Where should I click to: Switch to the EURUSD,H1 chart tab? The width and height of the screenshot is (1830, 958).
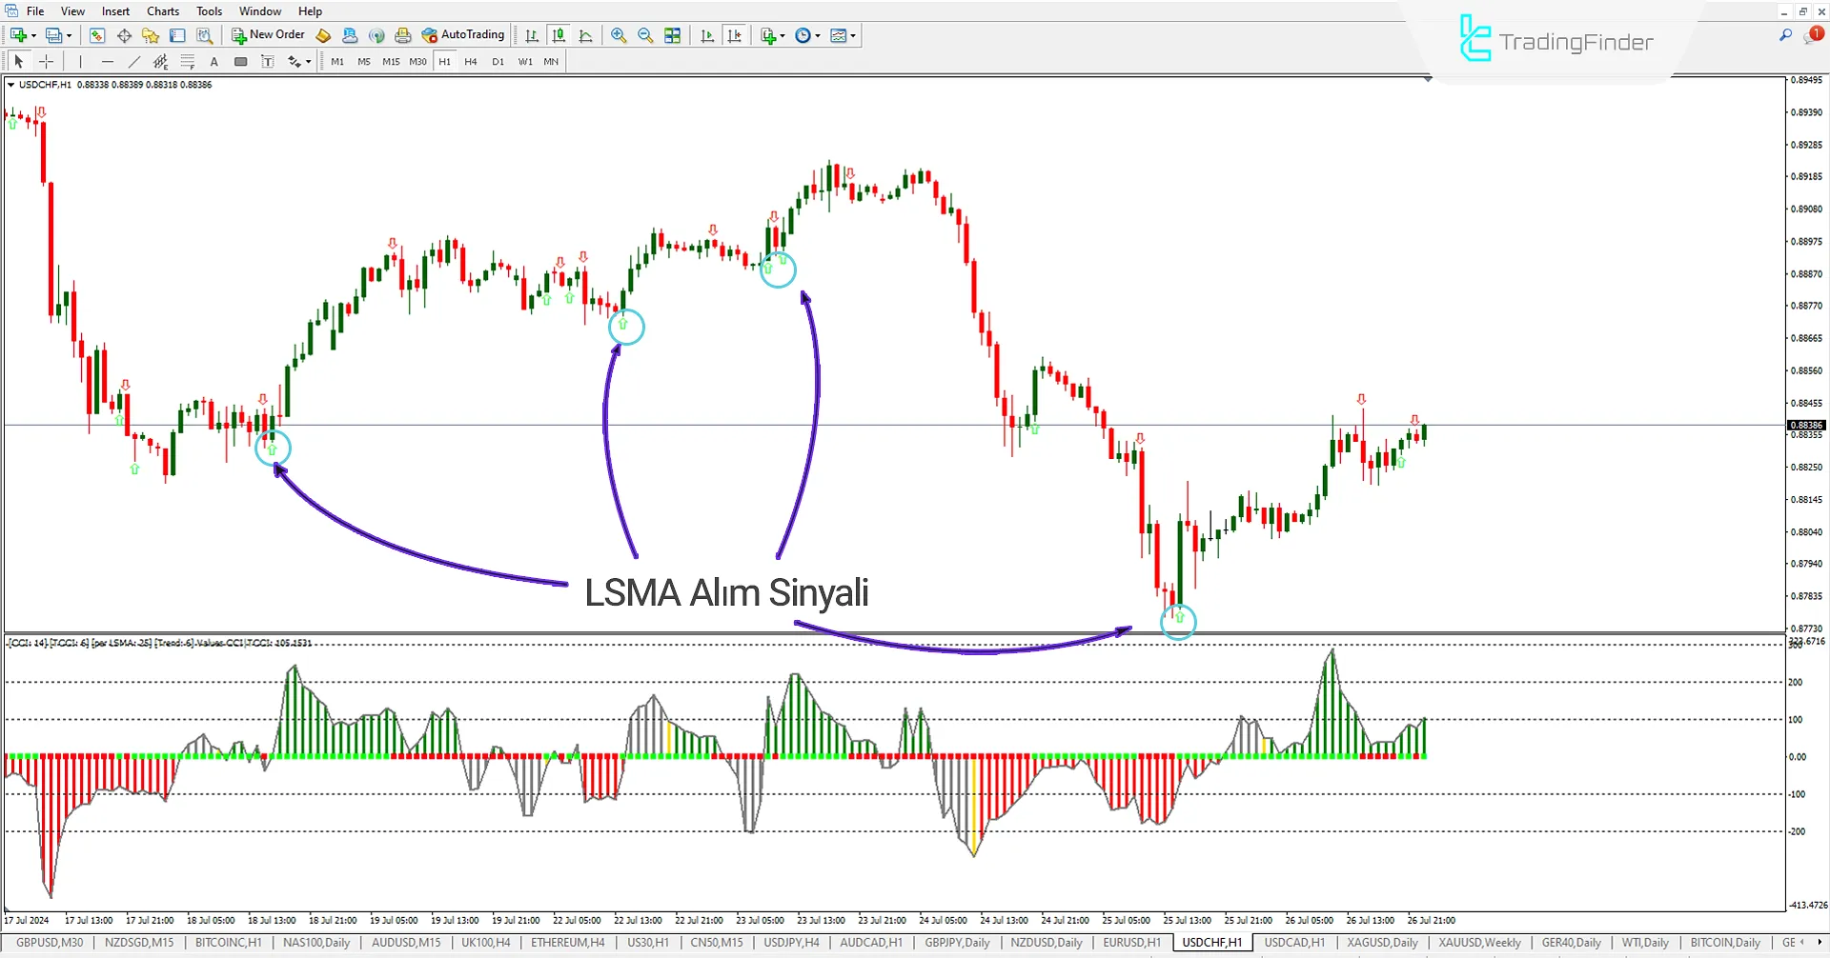(x=1130, y=942)
